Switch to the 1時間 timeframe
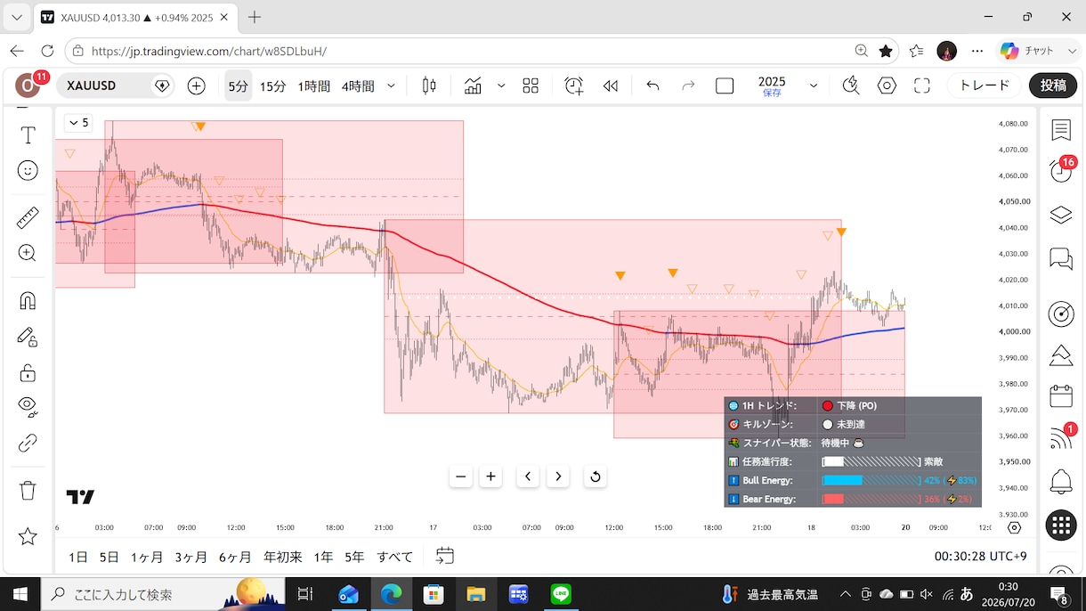Screen dimensions: 1086x611 (x=313, y=86)
